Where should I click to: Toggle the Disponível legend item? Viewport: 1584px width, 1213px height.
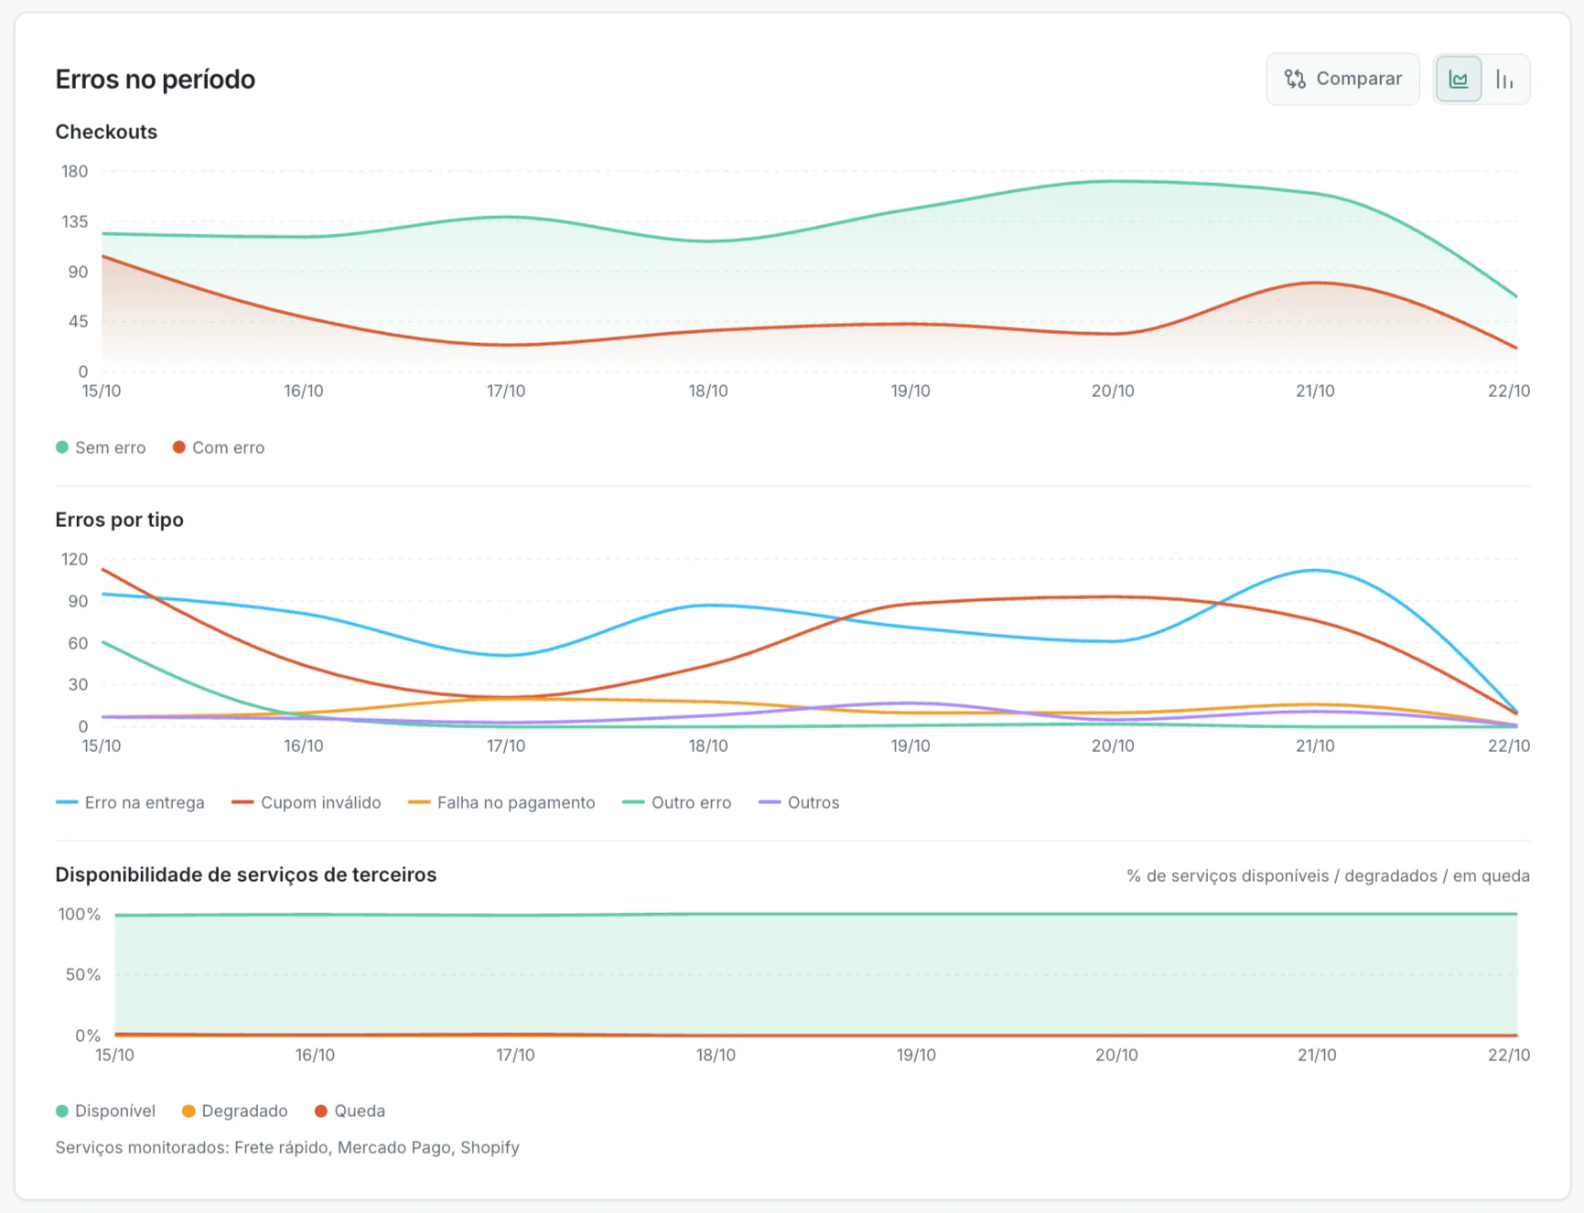tap(105, 1111)
